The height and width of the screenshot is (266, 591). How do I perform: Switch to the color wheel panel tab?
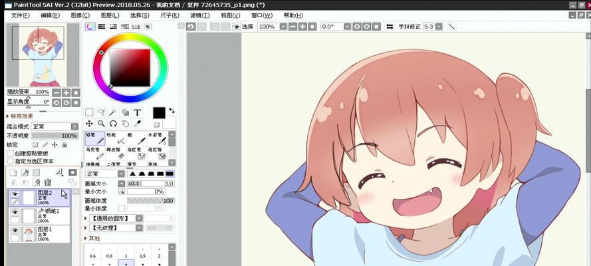pyautogui.click(x=90, y=27)
